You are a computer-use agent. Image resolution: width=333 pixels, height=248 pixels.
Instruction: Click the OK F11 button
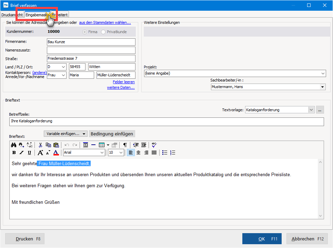pyautogui.click(x=262, y=239)
